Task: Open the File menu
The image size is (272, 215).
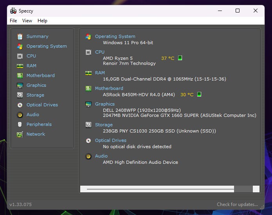Action: (x=13, y=21)
